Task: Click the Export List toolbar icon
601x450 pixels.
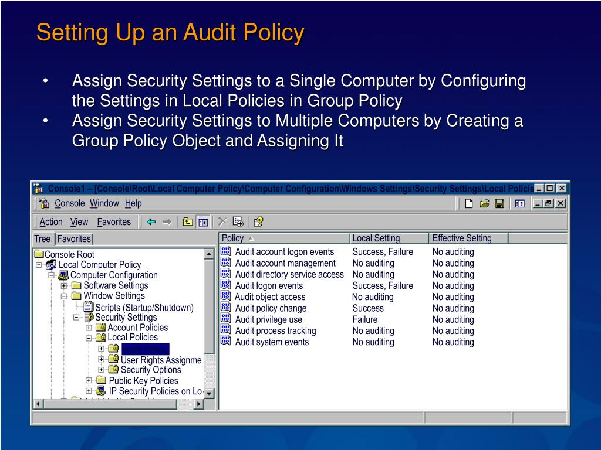Action: coord(238,222)
